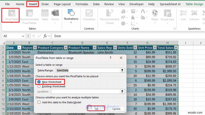205x115 pixels.
Task: Insert a hierarchy chart
Action: [x=134, y=11]
